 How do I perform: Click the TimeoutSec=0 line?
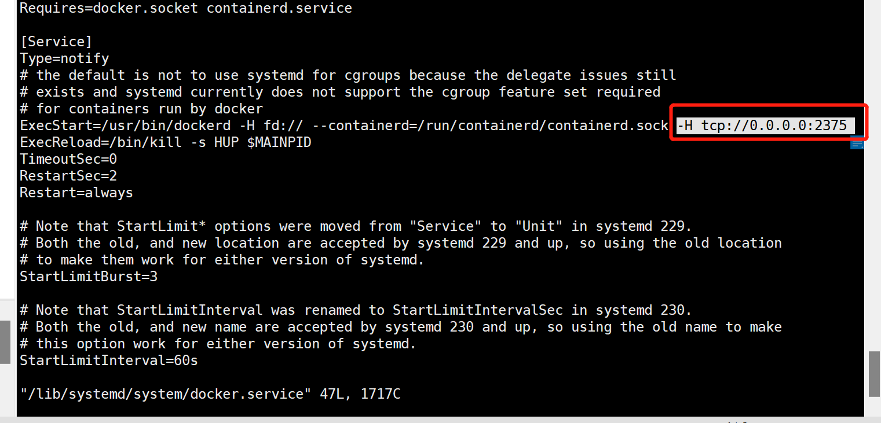[x=68, y=159]
